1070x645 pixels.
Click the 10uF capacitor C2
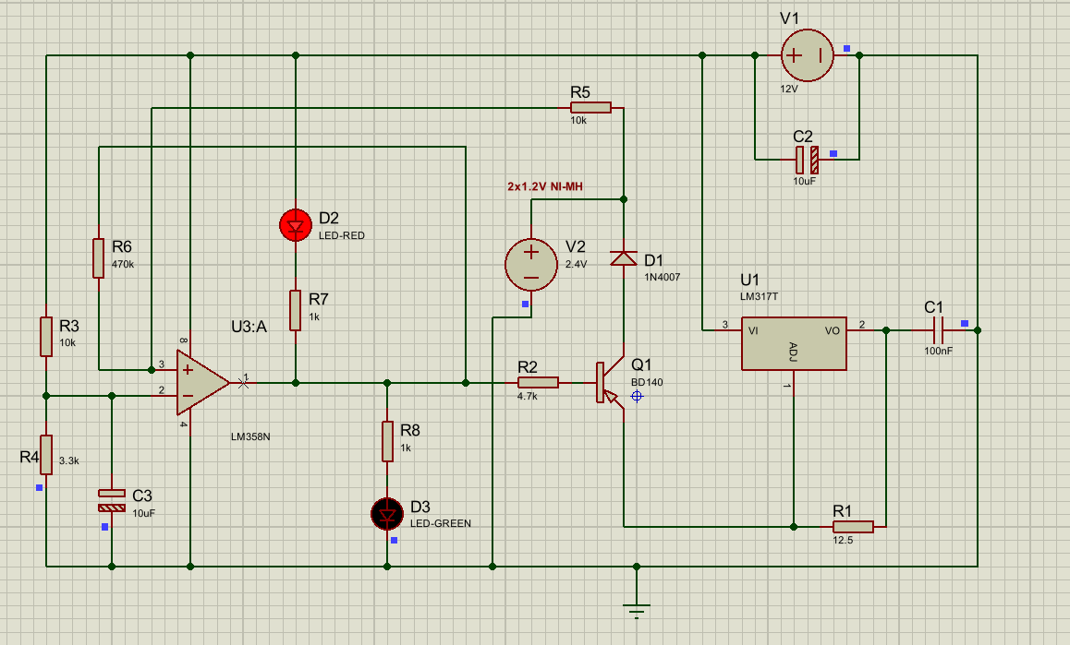(x=807, y=161)
